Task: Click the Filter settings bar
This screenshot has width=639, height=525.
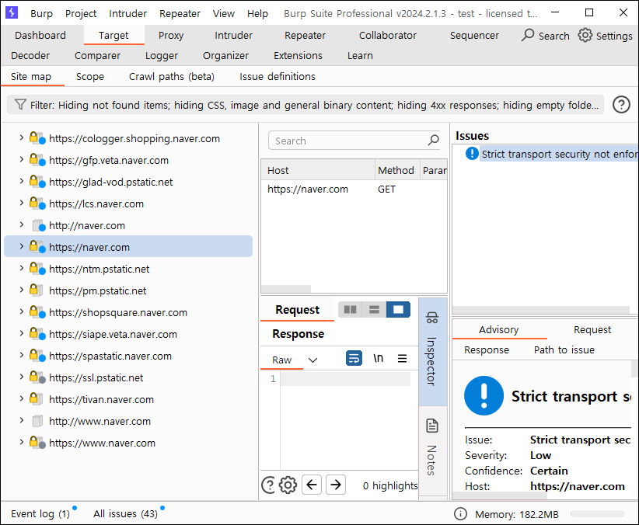Action: [306, 105]
